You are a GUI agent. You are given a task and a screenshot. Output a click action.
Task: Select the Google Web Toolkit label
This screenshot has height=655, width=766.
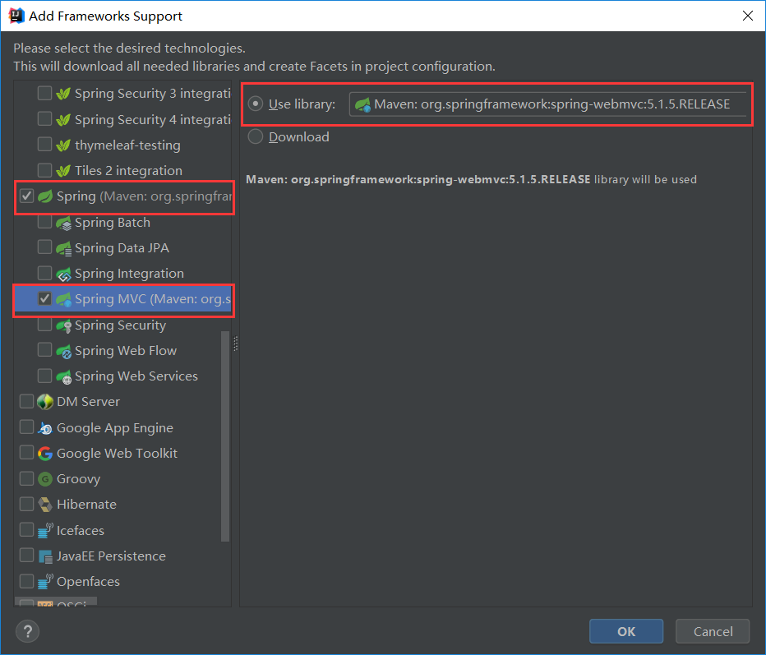117,454
